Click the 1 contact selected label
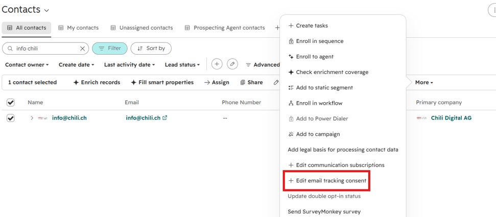496x217 pixels. click(x=32, y=83)
